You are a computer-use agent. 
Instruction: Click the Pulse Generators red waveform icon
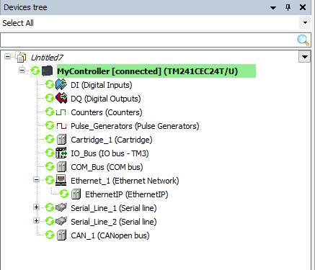coord(61,126)
